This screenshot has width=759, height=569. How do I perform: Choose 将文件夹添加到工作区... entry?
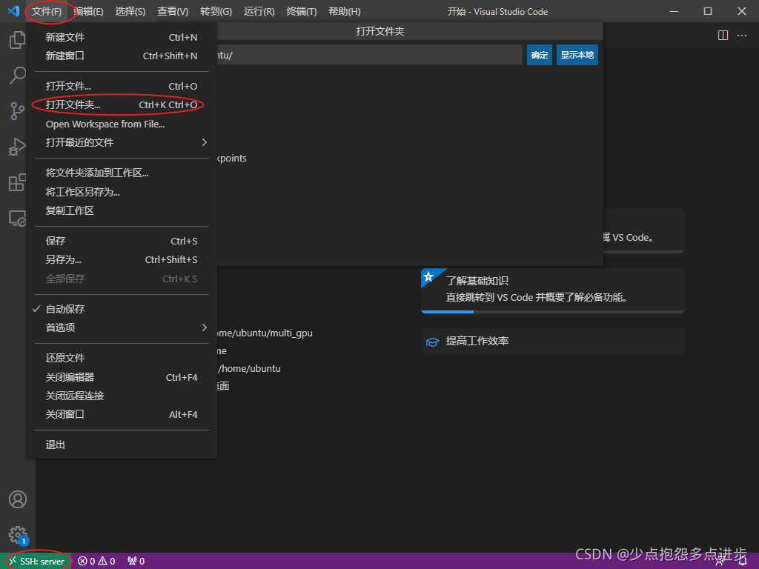121,173
